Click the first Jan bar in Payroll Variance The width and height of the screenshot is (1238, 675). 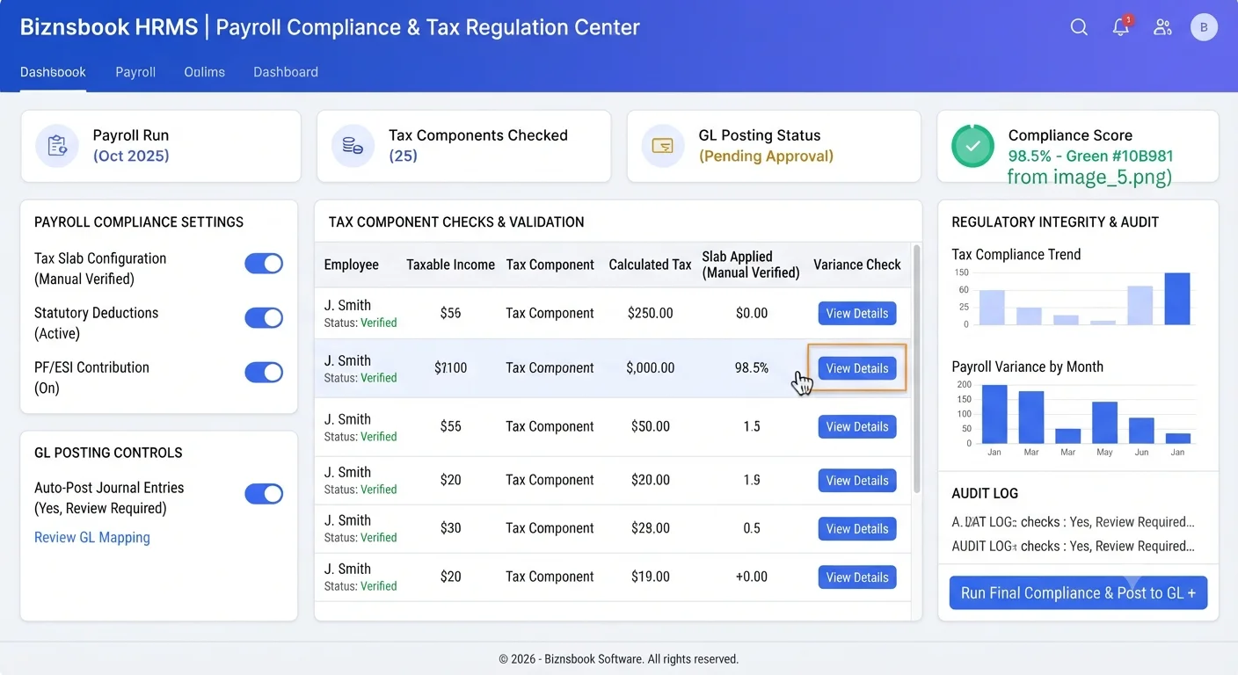tap(994, 414)
